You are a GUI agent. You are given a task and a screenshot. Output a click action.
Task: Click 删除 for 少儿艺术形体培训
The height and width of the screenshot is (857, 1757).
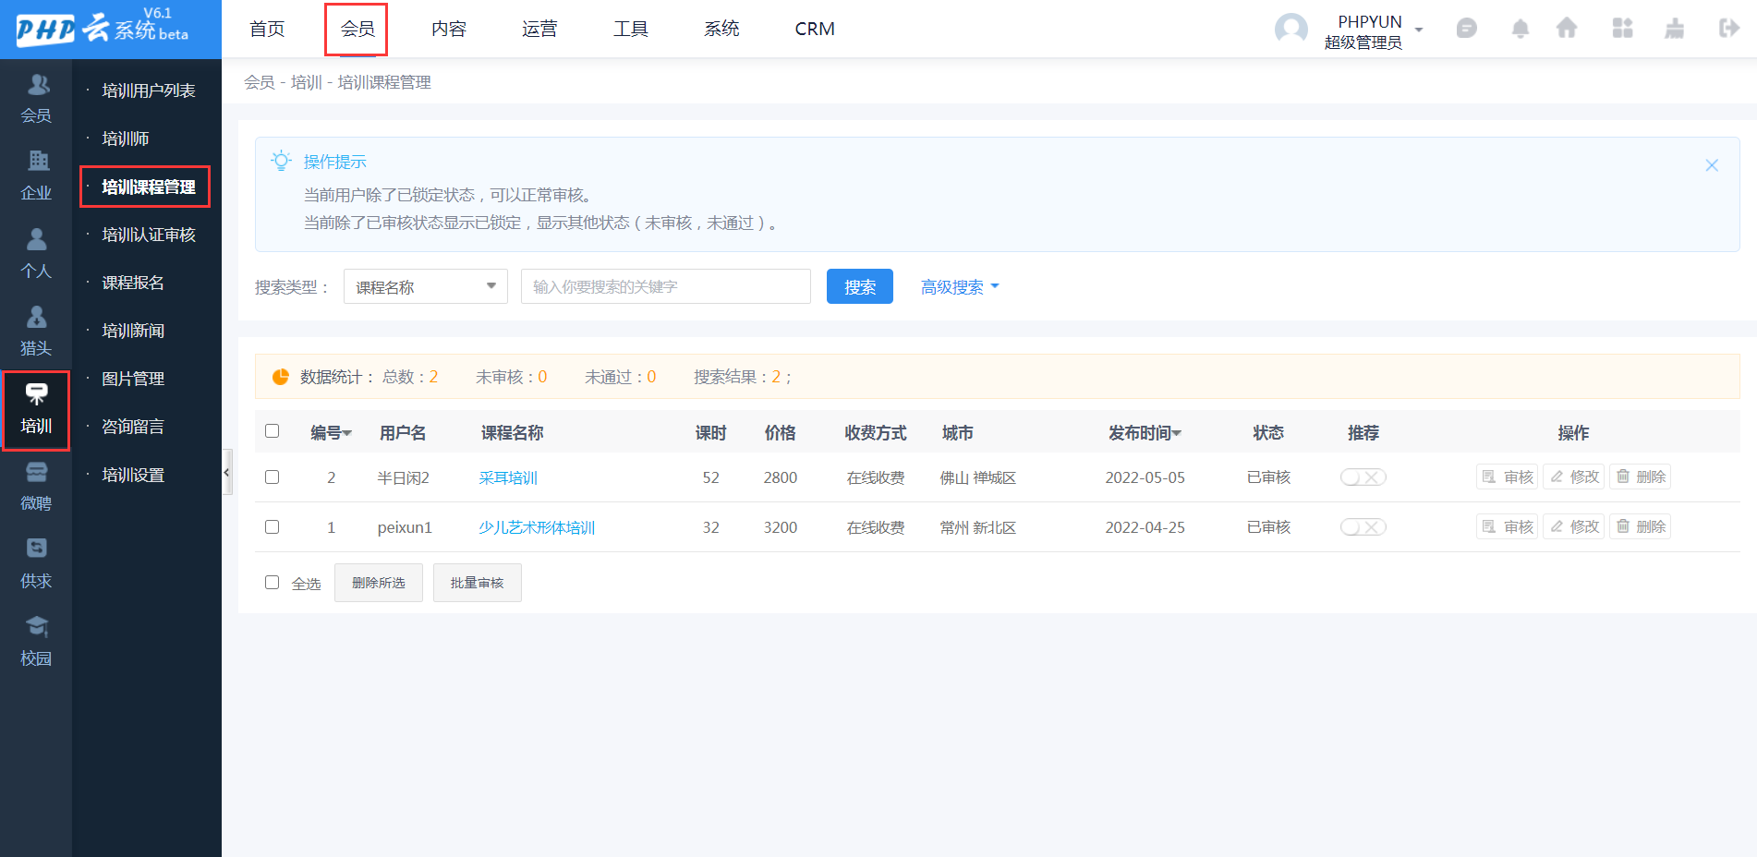(1641, 526)
